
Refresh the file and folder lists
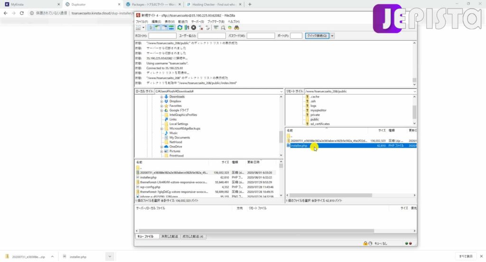180,28
